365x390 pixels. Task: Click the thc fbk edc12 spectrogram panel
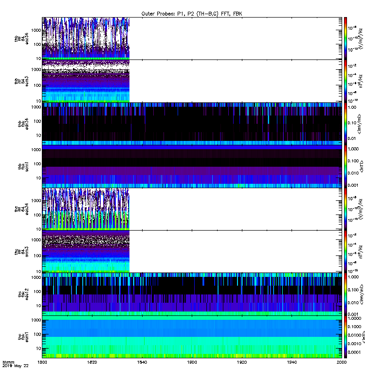[x=192, y=294]
